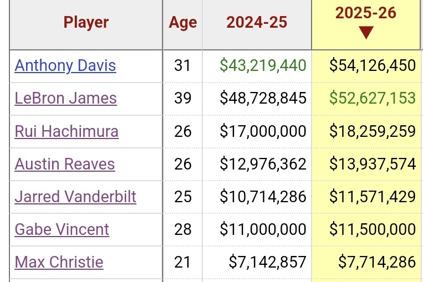423x282 pixels.
Task: Follow the Rui Hachimura link
Action: pyautogui.click(x=67, y=131)
